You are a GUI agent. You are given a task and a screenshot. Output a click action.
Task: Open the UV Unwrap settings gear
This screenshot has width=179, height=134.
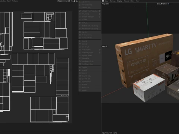(100, 14)
